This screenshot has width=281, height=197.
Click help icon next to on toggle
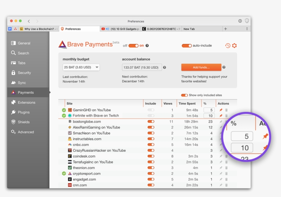[x=147, y=46]
